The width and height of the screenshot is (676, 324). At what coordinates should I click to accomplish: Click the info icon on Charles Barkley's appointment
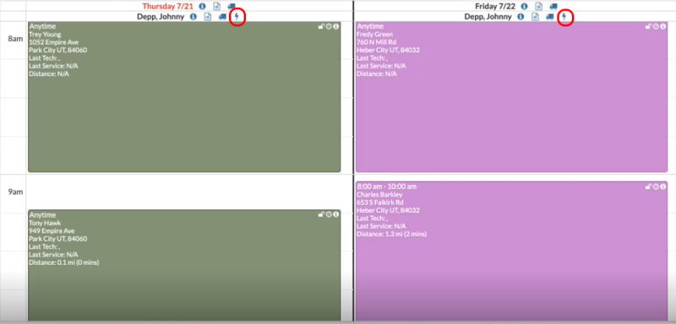[x=663, y=186]
